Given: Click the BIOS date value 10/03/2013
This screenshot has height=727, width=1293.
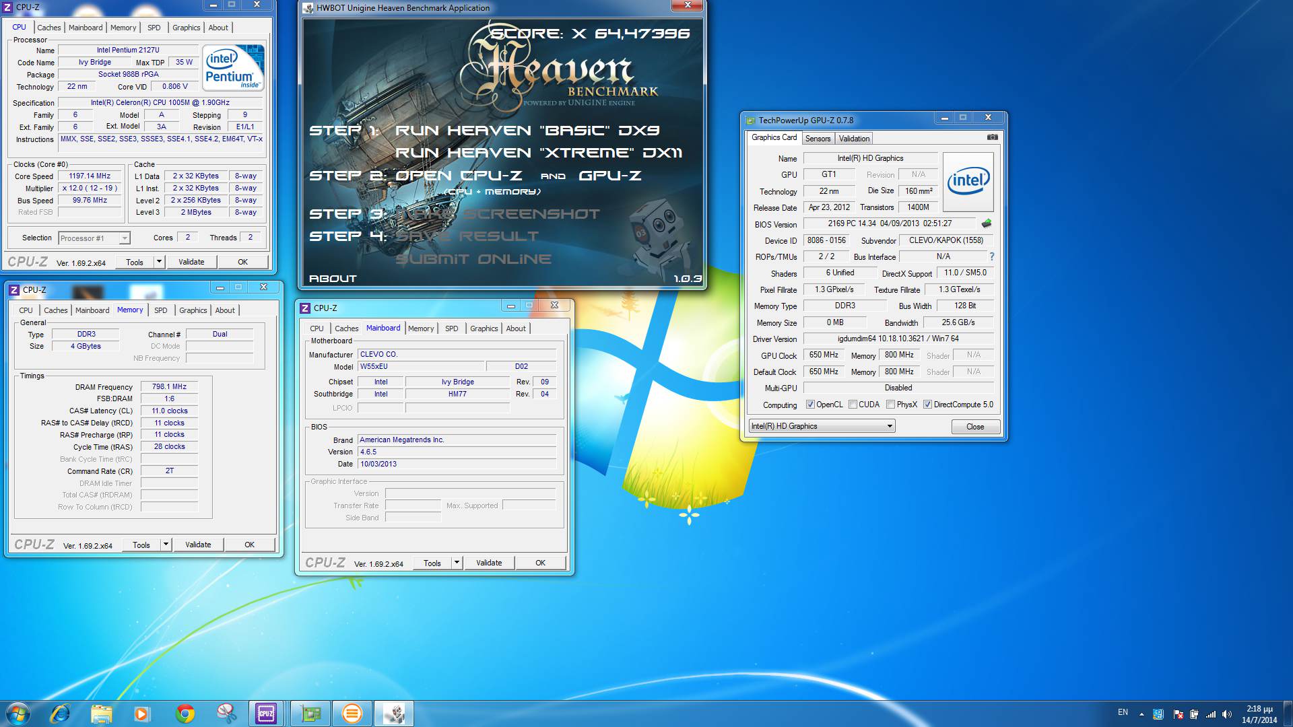Looking at the screenshot, I should (457, 464).
